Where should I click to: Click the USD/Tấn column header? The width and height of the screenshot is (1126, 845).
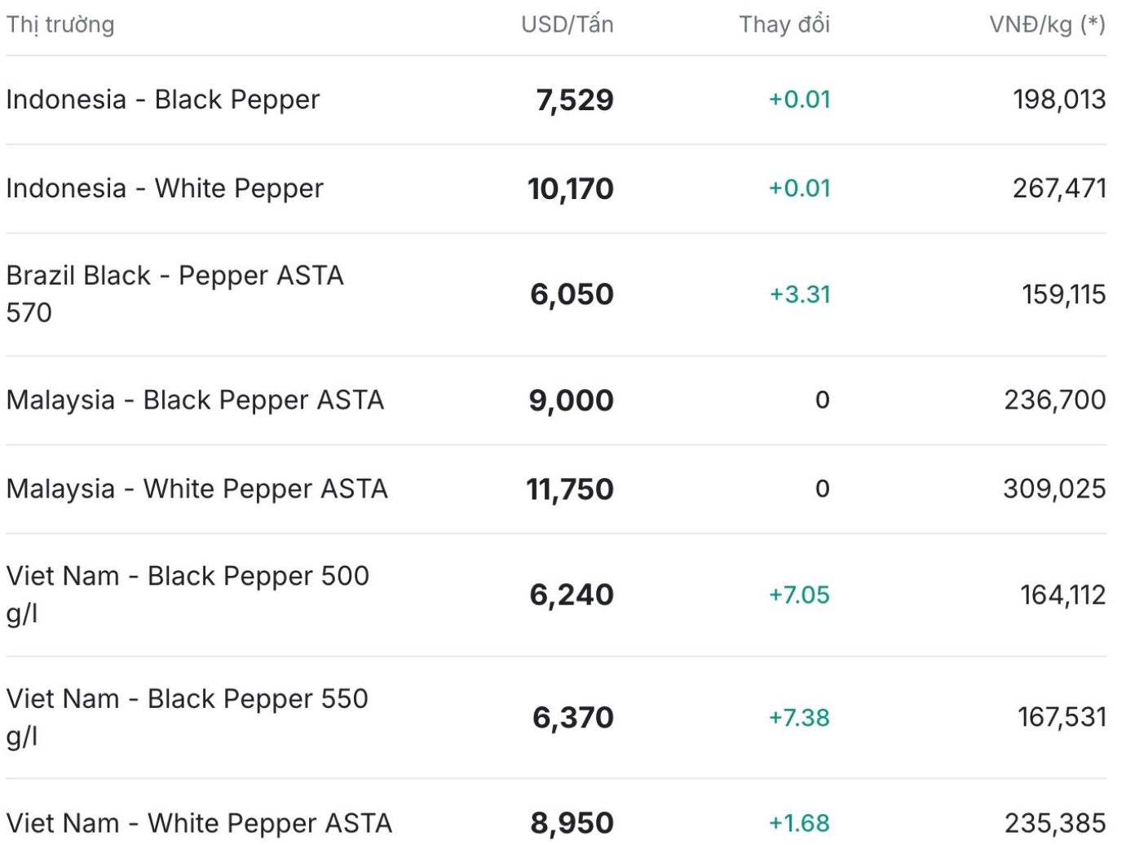point(567,24)
